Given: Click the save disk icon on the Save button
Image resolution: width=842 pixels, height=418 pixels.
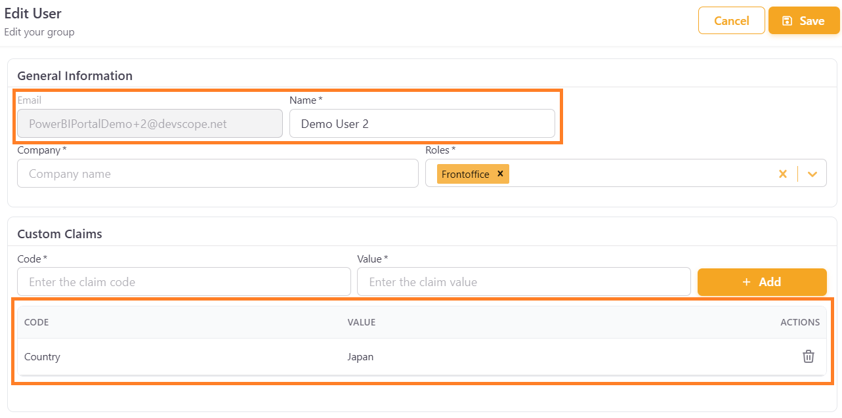Looking at the screenshot, I should click(787, 20).
